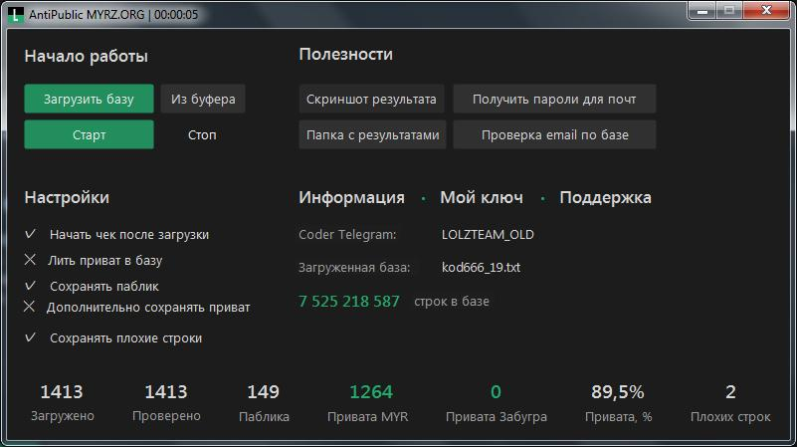Minimize the AntiPublic window

click(x=702, y=11)
